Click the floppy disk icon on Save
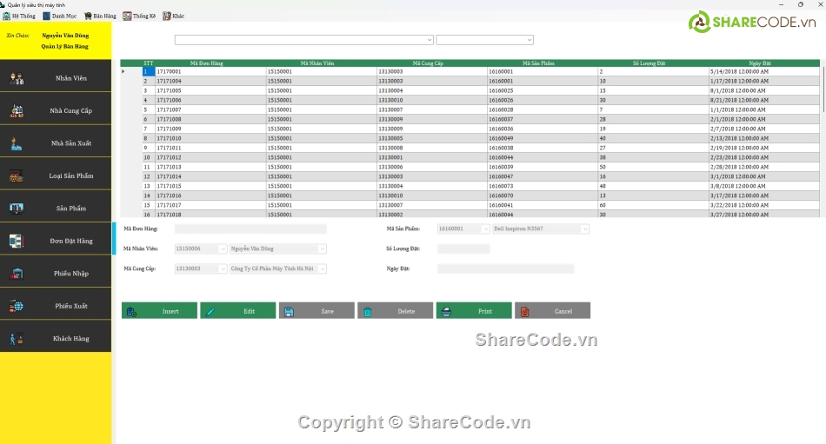This screenshot has height=444, width=826. click(289, 311)
